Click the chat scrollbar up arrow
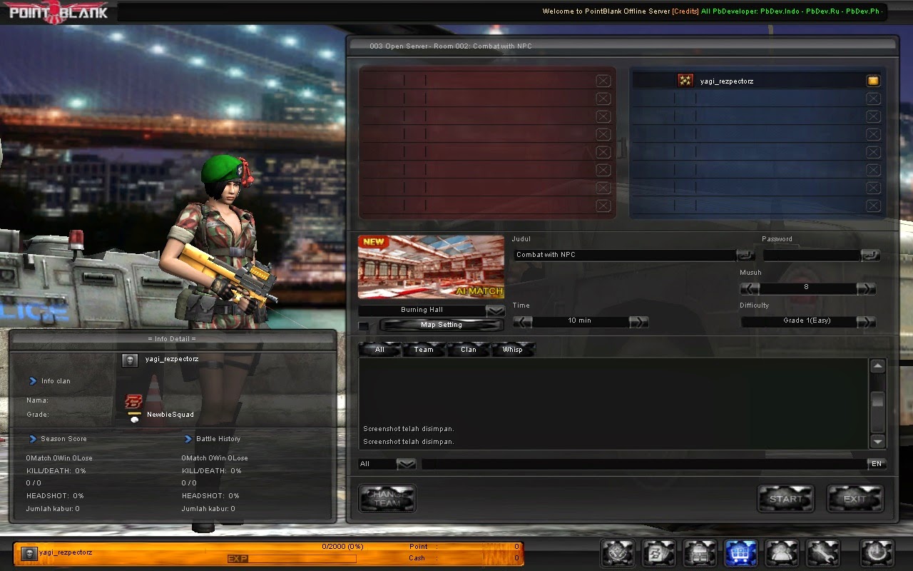This screenshot has height=571, width=913. point(877,366)
